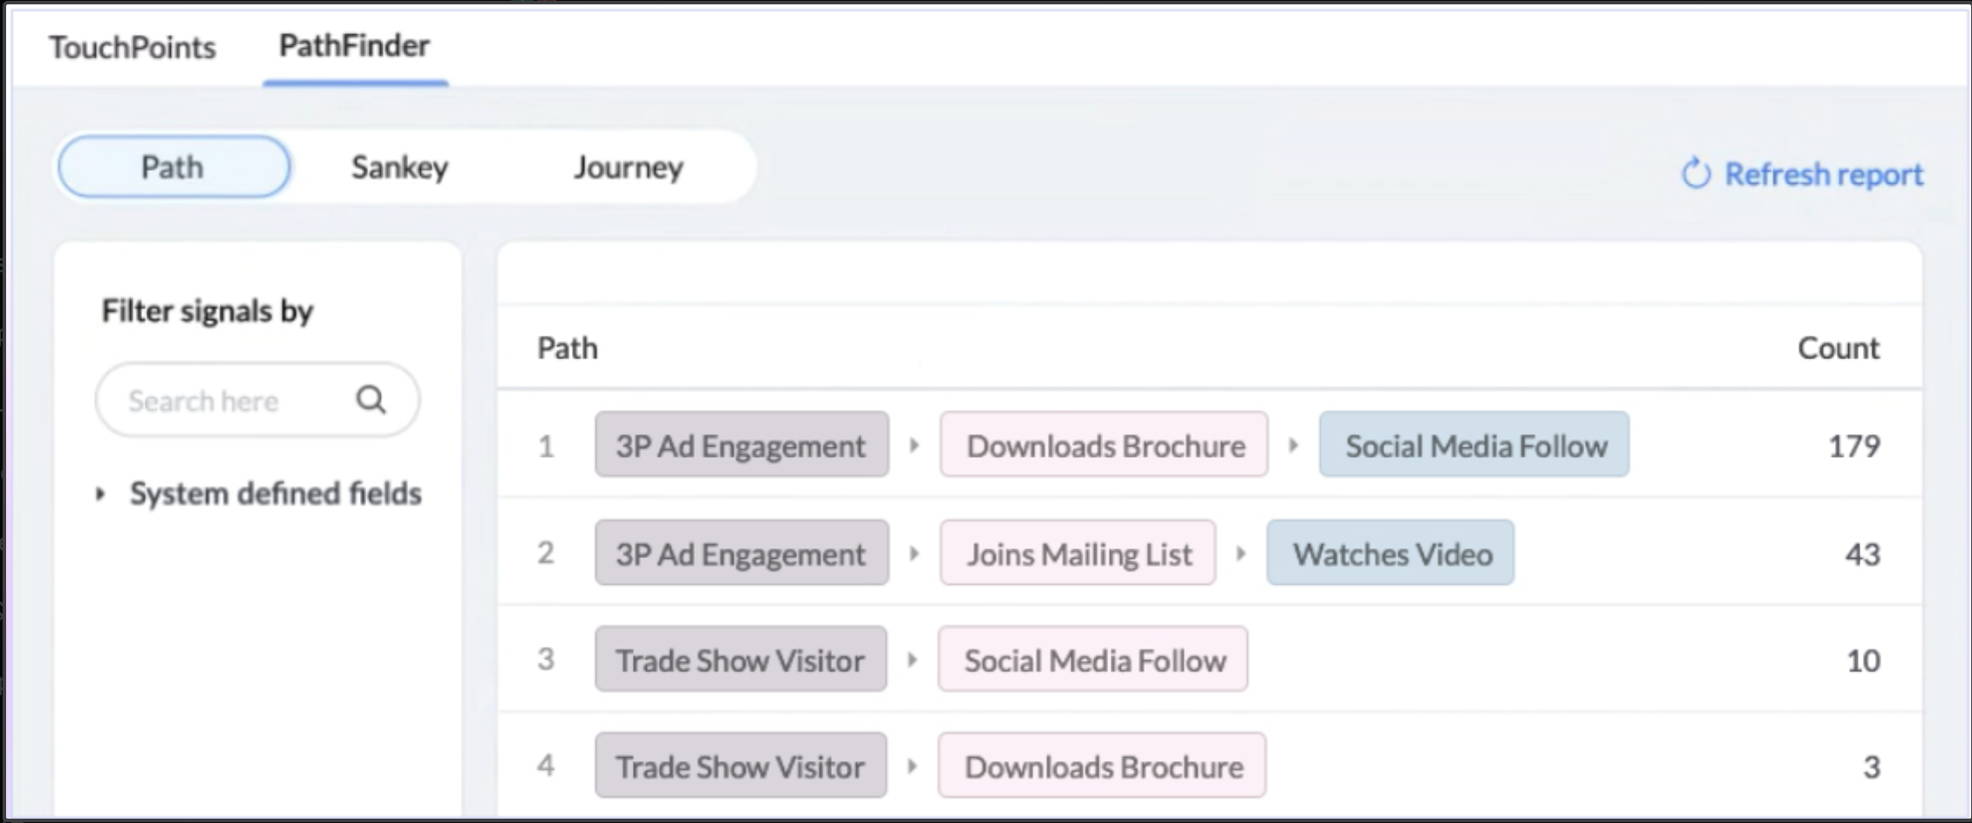Expand System defined fields
The height and width of the screenshot is (823, 1972).
[x=259, y=493]
